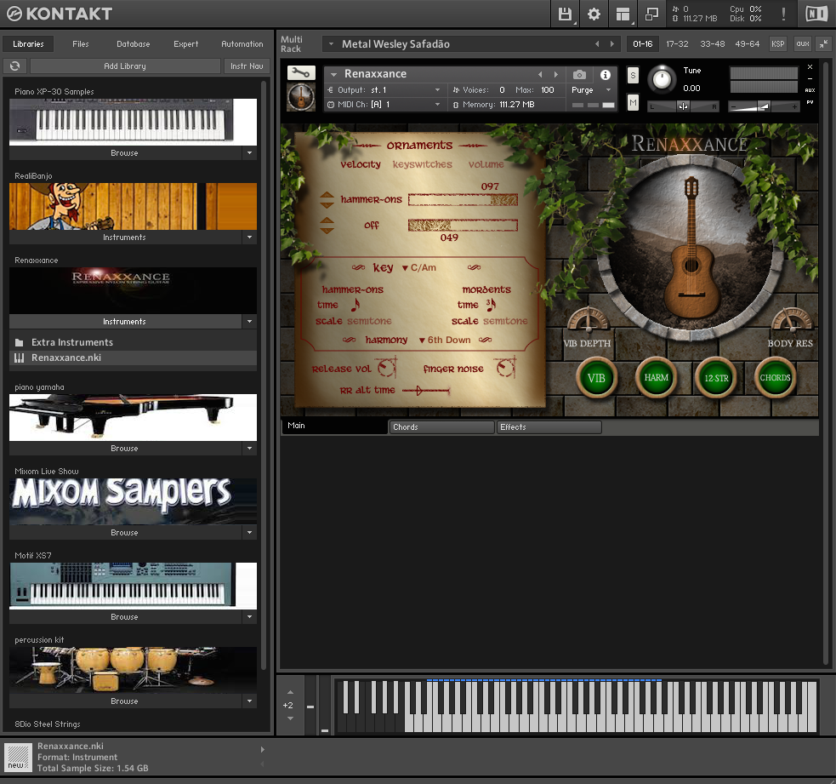Adjust the BODY RES gauge knob

(792, 319)
